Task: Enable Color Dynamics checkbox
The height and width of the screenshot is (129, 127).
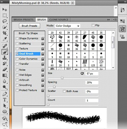Action: [17, 59]
